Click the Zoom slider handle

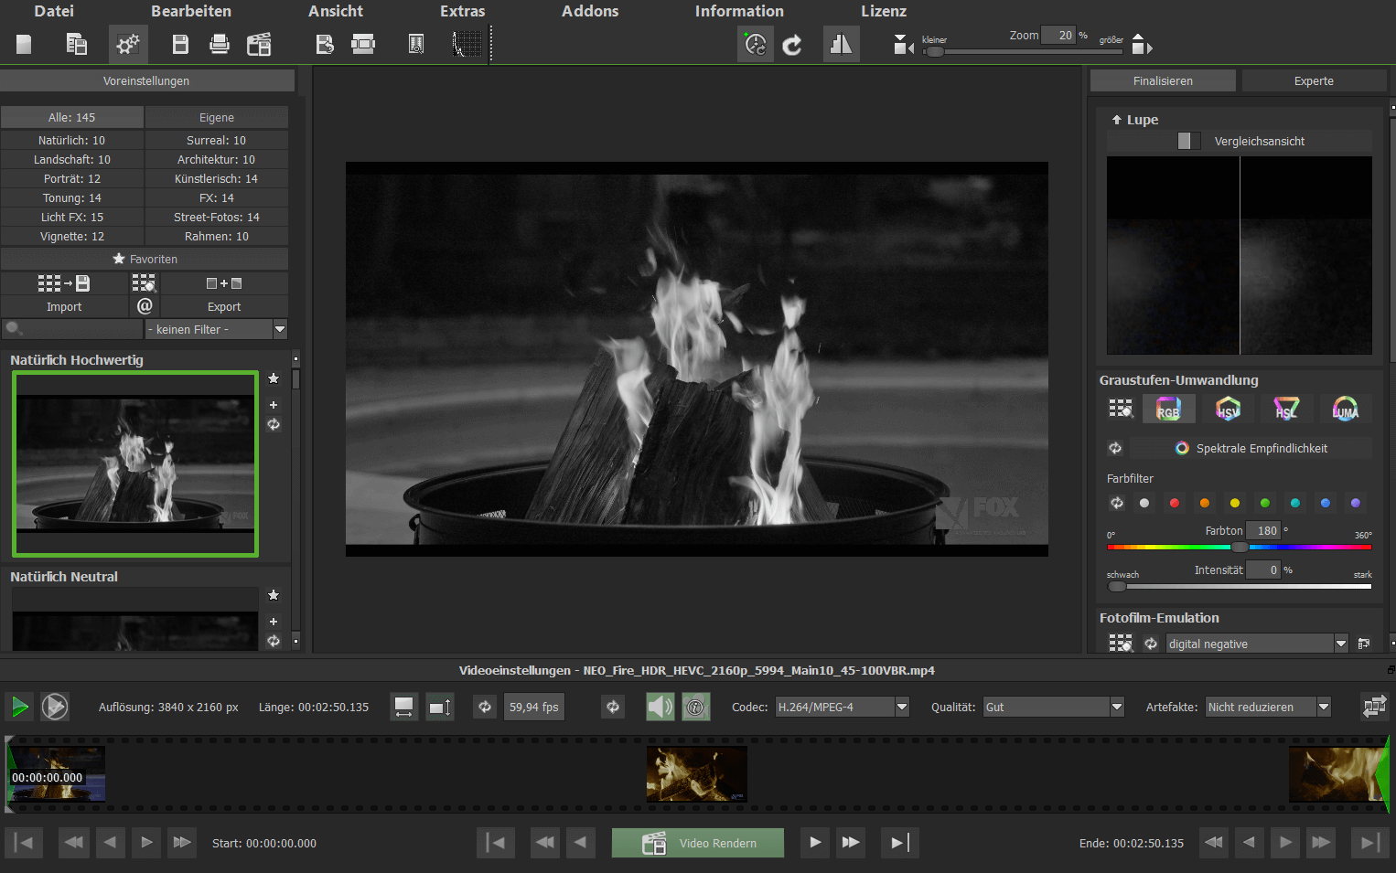point(934,52)
